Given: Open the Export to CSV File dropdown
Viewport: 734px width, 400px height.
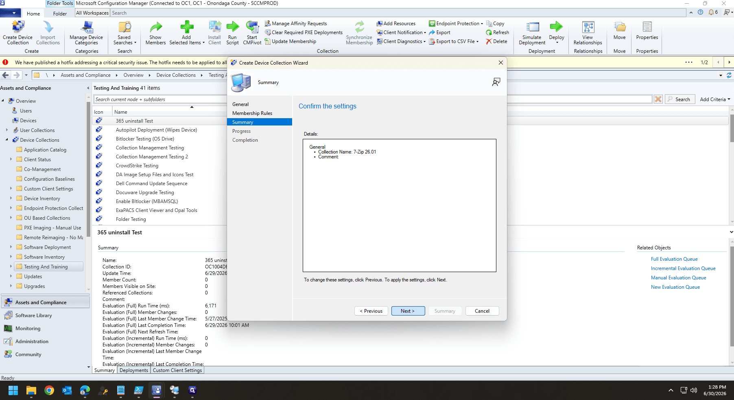Looking at the screenshot, I should (454, 41).
